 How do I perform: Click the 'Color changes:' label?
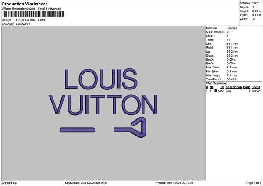pos(216,32)
